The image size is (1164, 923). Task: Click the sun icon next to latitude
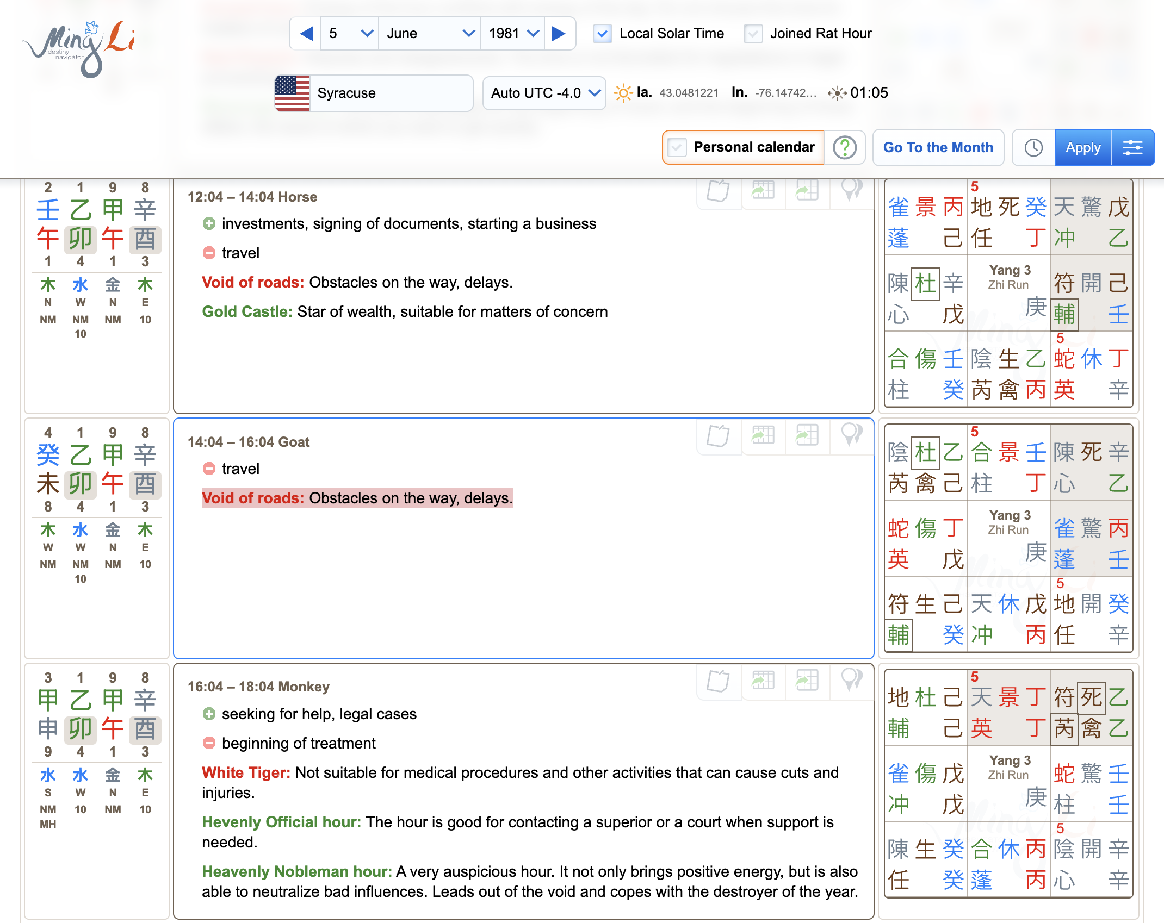[623, 92]
